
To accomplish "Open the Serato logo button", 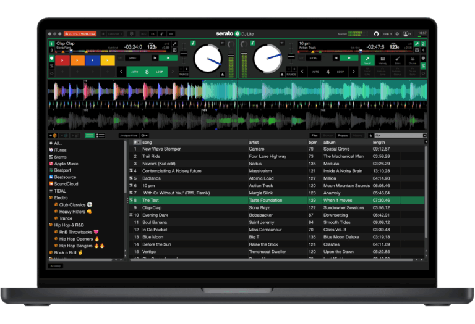I will coord(237,33).
